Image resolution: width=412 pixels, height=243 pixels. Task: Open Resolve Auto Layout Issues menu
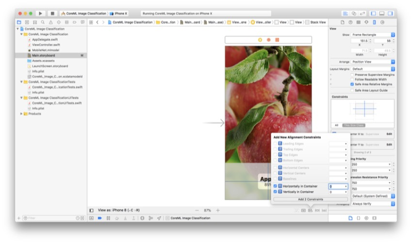[x=324, y=211]
